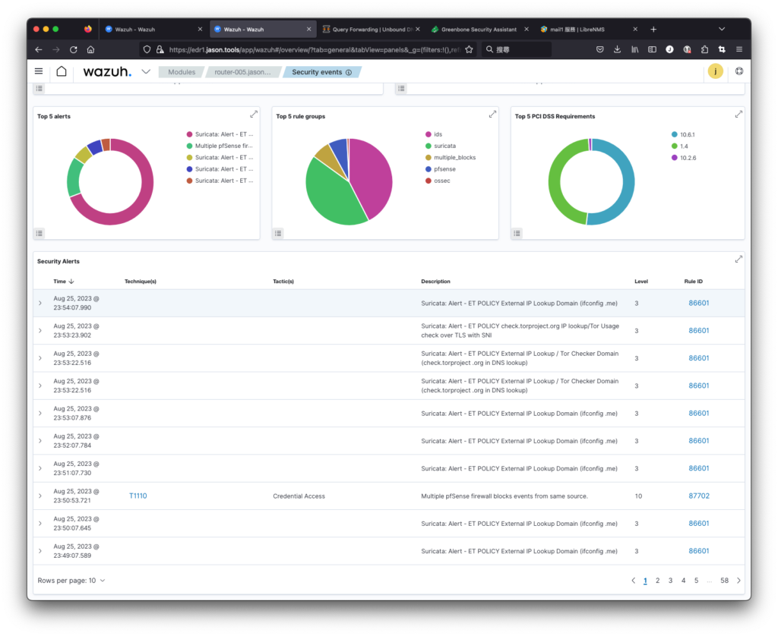The width and height of the screenshot is (778, 636).
Task: Expand the Top 5 alerts panel
Action: coord(254,115)
